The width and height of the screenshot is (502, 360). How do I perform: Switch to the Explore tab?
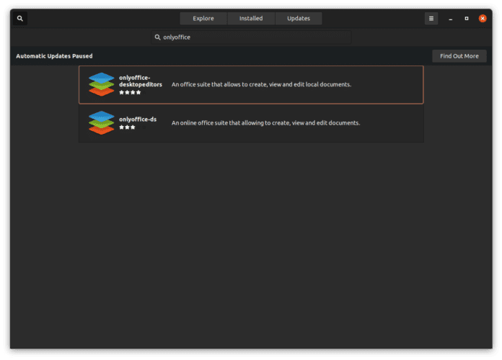tap(203, 19)
